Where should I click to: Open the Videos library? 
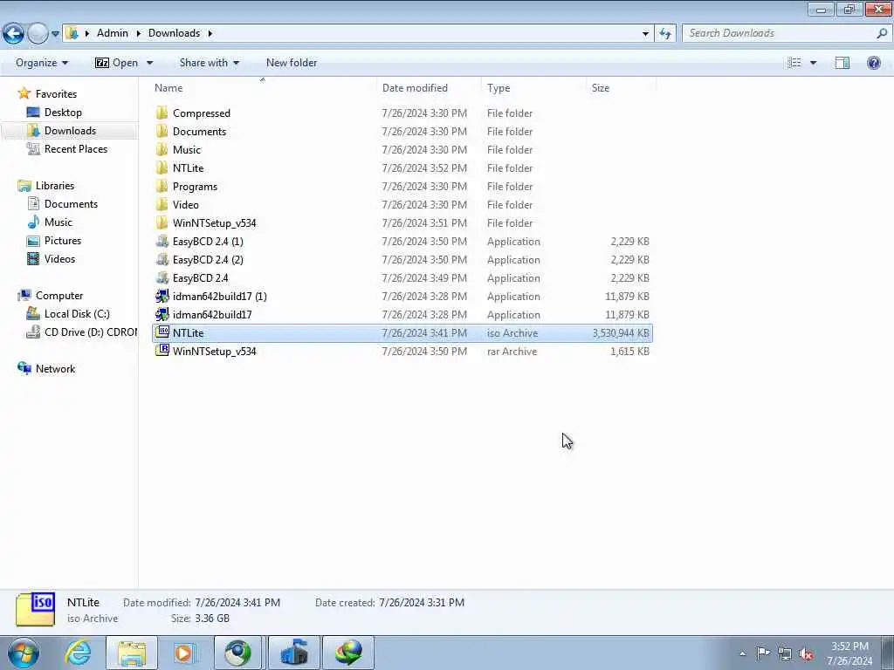point(59,258)
